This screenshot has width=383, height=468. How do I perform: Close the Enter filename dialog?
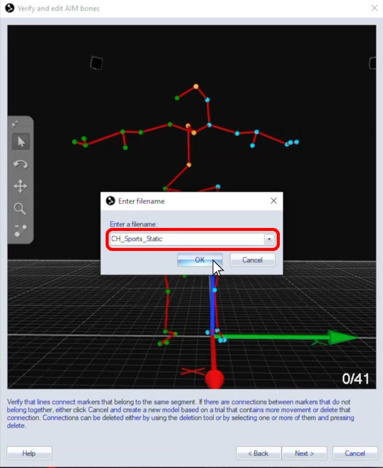pyautogui.click(x=273, y=201)
